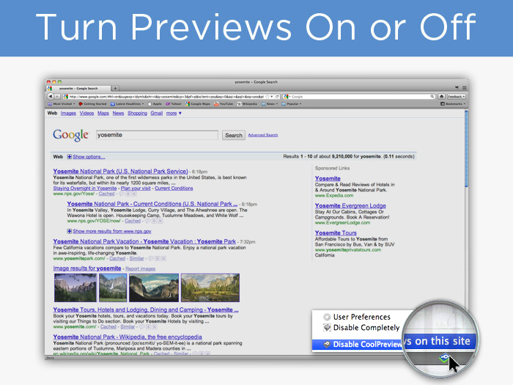This screenshot has height=385, width=513.
Task: Click comment icon under www.nps.gov/YOSE/now/ result
Action: pos(147,221)
